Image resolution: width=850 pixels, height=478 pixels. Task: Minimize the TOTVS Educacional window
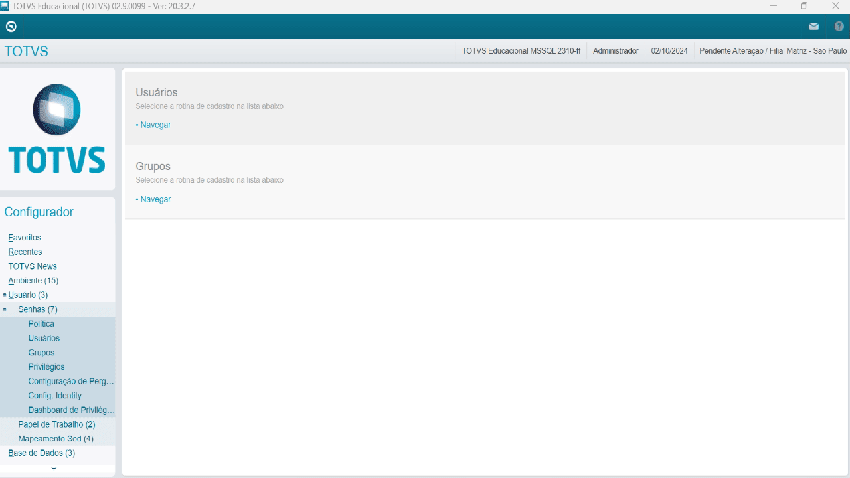[774, 6]
